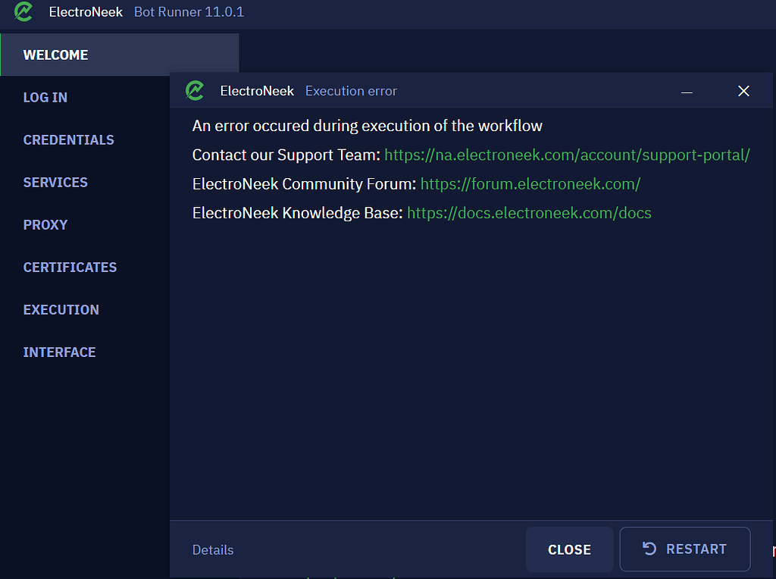Visit the ElectroNeek Community Forum link
Screen dimensions: 776x579
pyautogui.click(x=530, y=183)
